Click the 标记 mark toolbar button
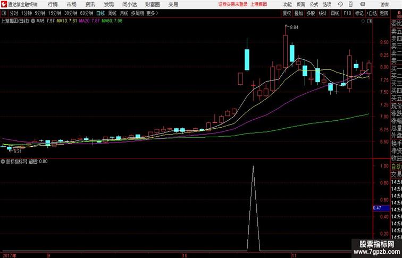Viewport: 402px width, 258px height. click(x=359, y=13)
